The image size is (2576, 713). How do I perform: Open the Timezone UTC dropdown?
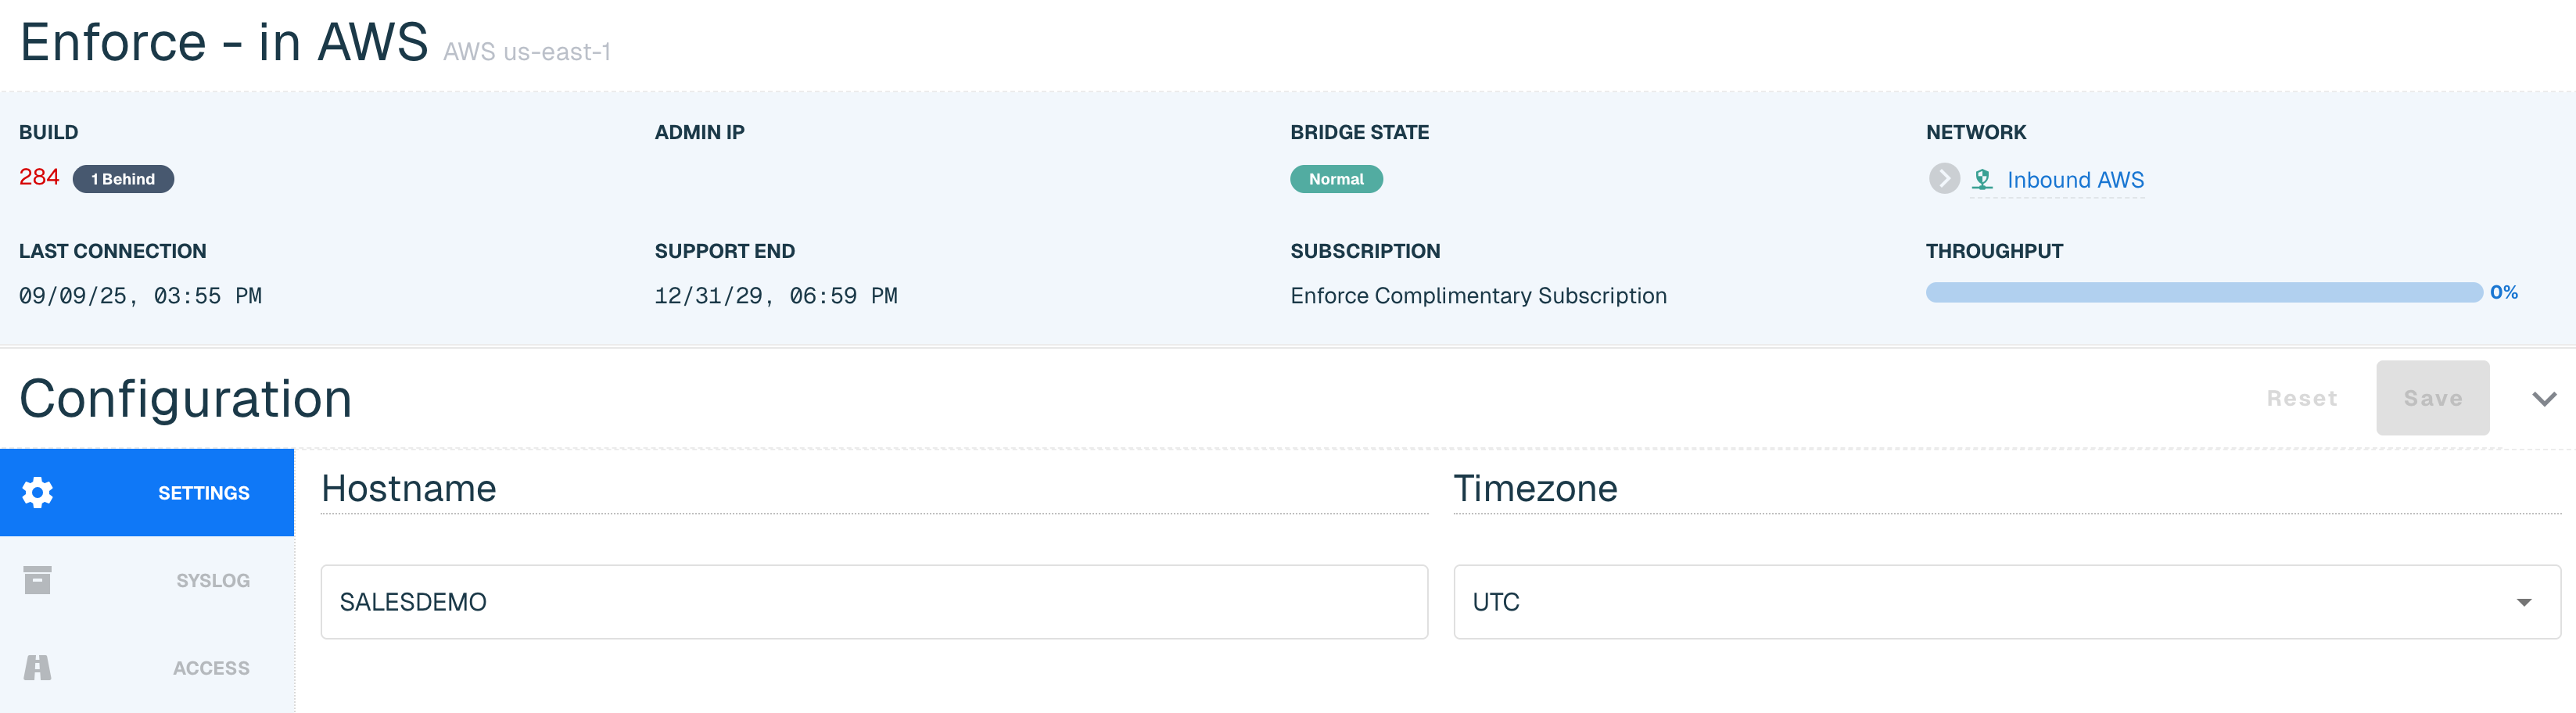pos(2006,602)
